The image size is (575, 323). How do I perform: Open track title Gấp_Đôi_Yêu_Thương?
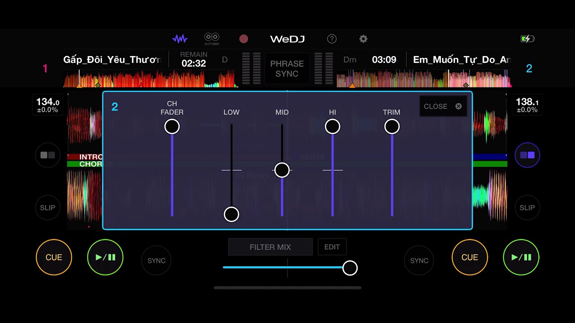click(x=112, y=60)
